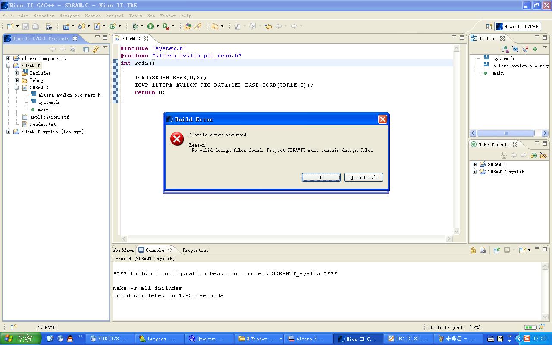This screenshot has height=345, width=552.
Task: Expand the Debug folder node
Action: click(x=16, y=80)
